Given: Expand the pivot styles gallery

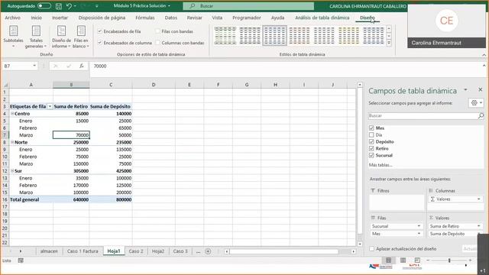Looking at the screenshot, I should 389,43.
